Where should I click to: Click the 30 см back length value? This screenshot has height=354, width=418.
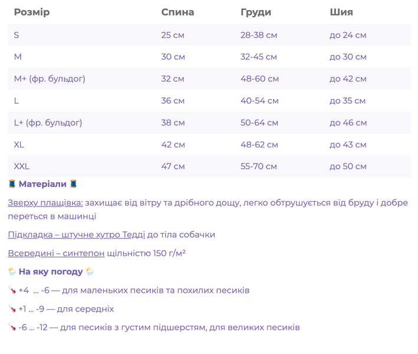pyautogui.click(x=173, y=57)
